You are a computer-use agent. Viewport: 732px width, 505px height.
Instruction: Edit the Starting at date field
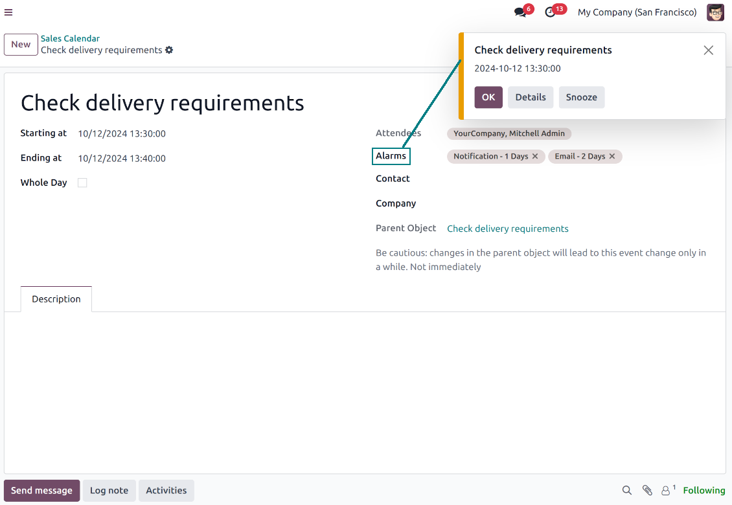tap(122, 134)
